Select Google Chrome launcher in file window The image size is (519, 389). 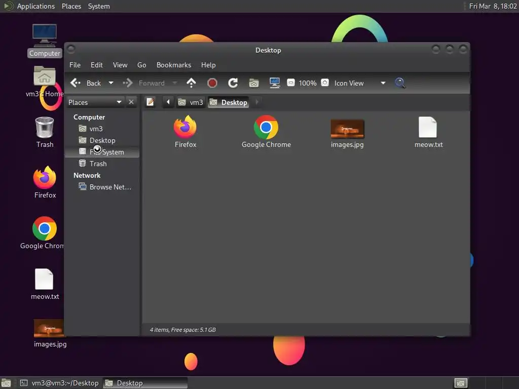tap(266, 132)
